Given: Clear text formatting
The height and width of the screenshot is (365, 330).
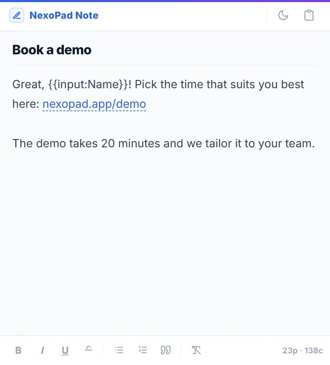Looking at the screenshot, I should click(196, 350).
